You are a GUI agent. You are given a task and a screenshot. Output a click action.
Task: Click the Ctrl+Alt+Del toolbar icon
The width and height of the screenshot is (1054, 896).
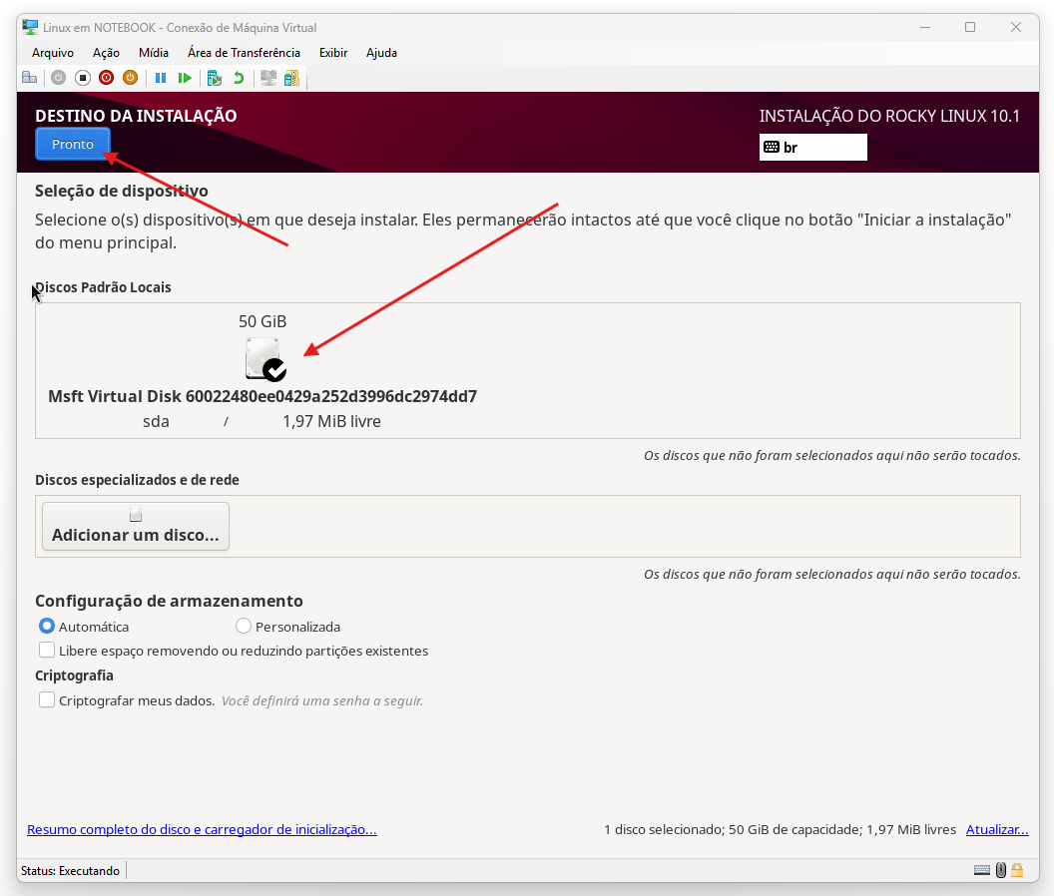(x=30, y=78)
